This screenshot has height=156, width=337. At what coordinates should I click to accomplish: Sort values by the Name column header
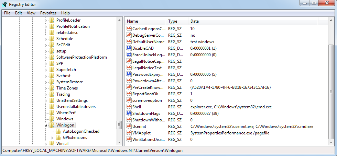tap(144, 21)
